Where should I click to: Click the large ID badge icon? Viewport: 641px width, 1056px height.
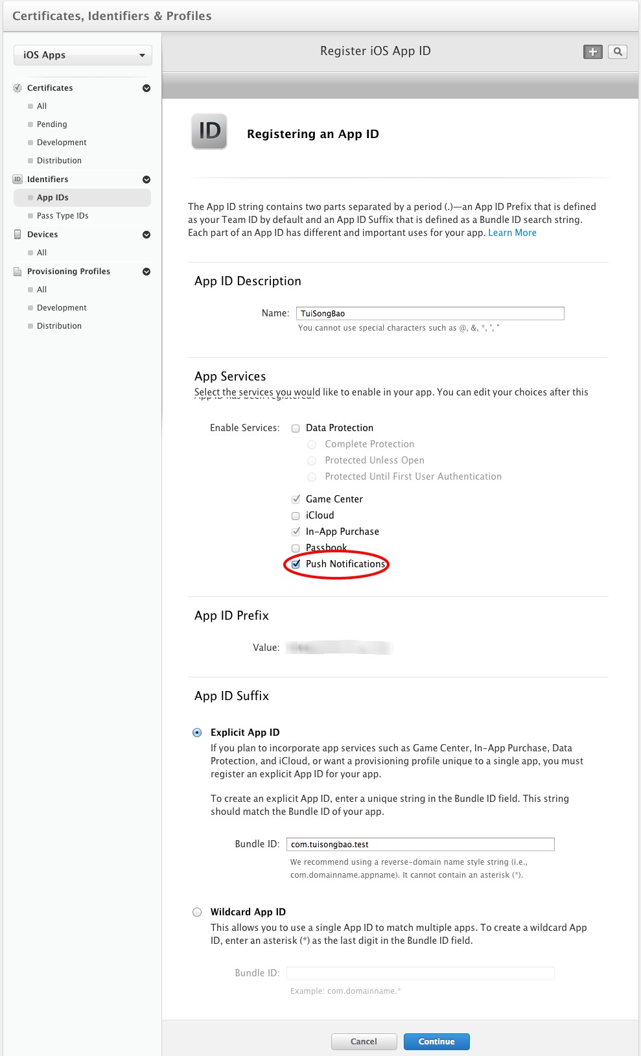pos(209,132)
